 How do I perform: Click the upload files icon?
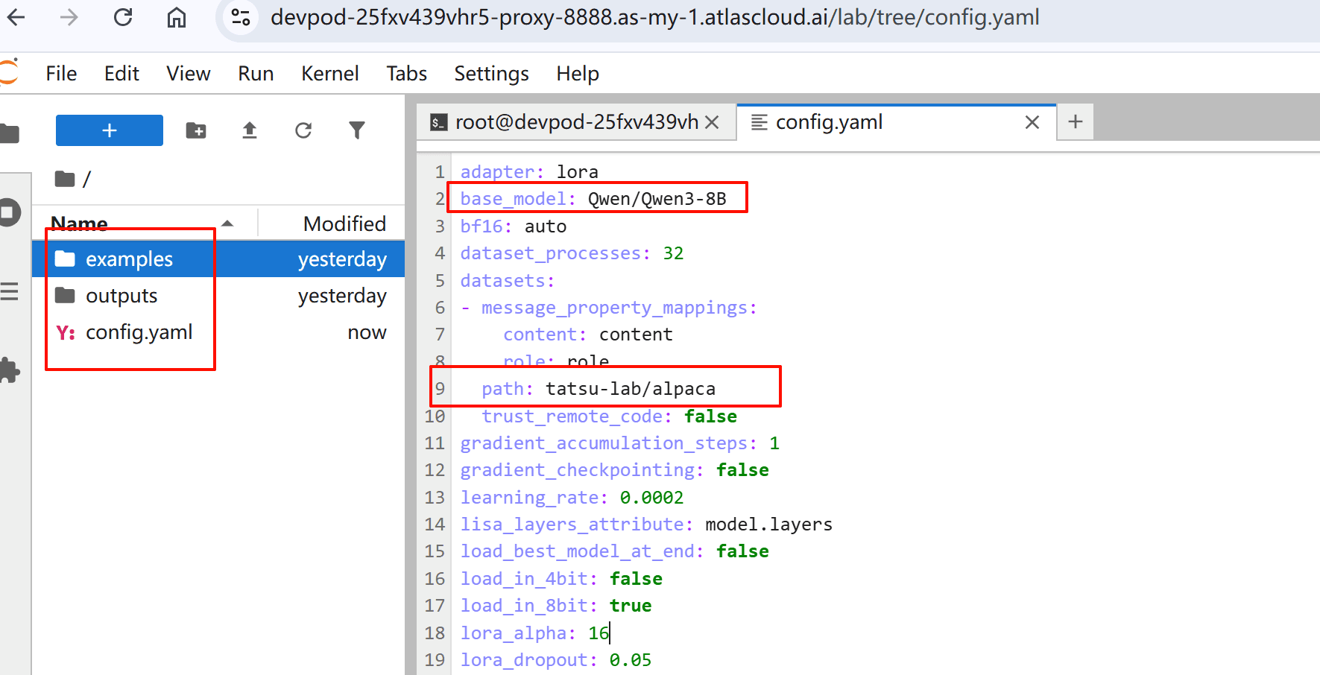tap(250, 130)
